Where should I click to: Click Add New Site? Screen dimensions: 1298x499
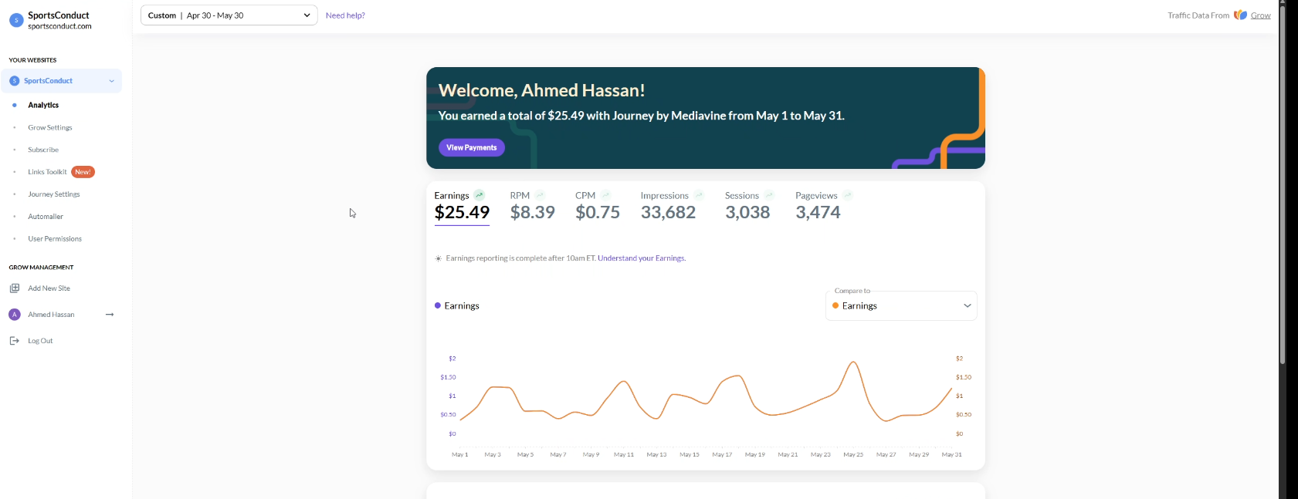(x=49, y=288)
